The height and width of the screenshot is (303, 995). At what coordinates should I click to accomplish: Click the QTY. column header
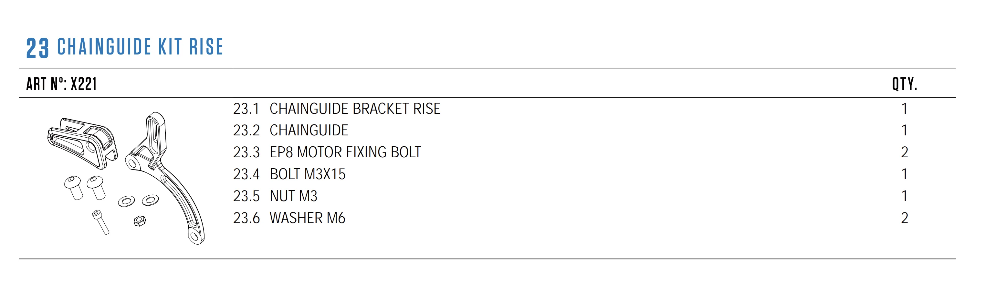click(x=905, y=84)
